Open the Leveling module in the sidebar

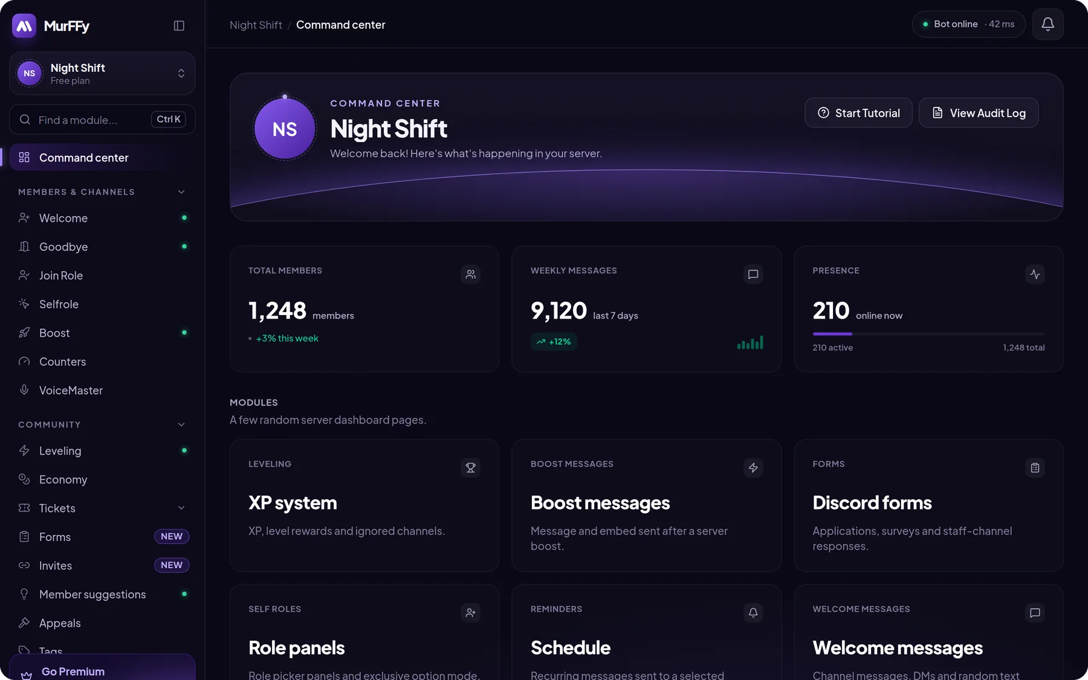click(102, 450)
